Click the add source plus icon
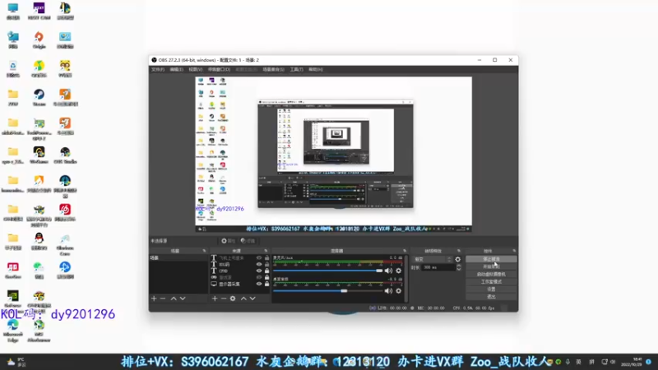658x370 pixels. tap(215, 298)
